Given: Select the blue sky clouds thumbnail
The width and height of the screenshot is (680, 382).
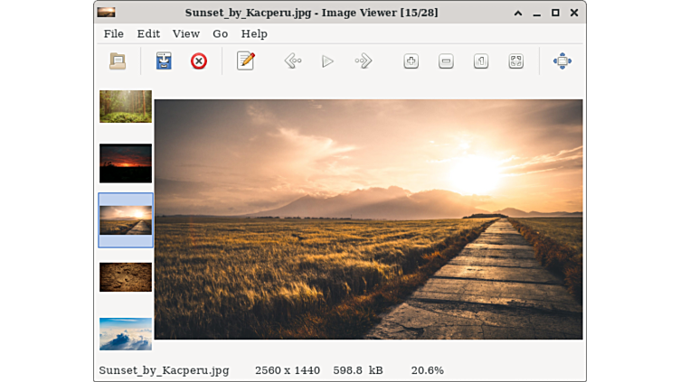Looking at the screenshot, I should [x=126, y=333].
